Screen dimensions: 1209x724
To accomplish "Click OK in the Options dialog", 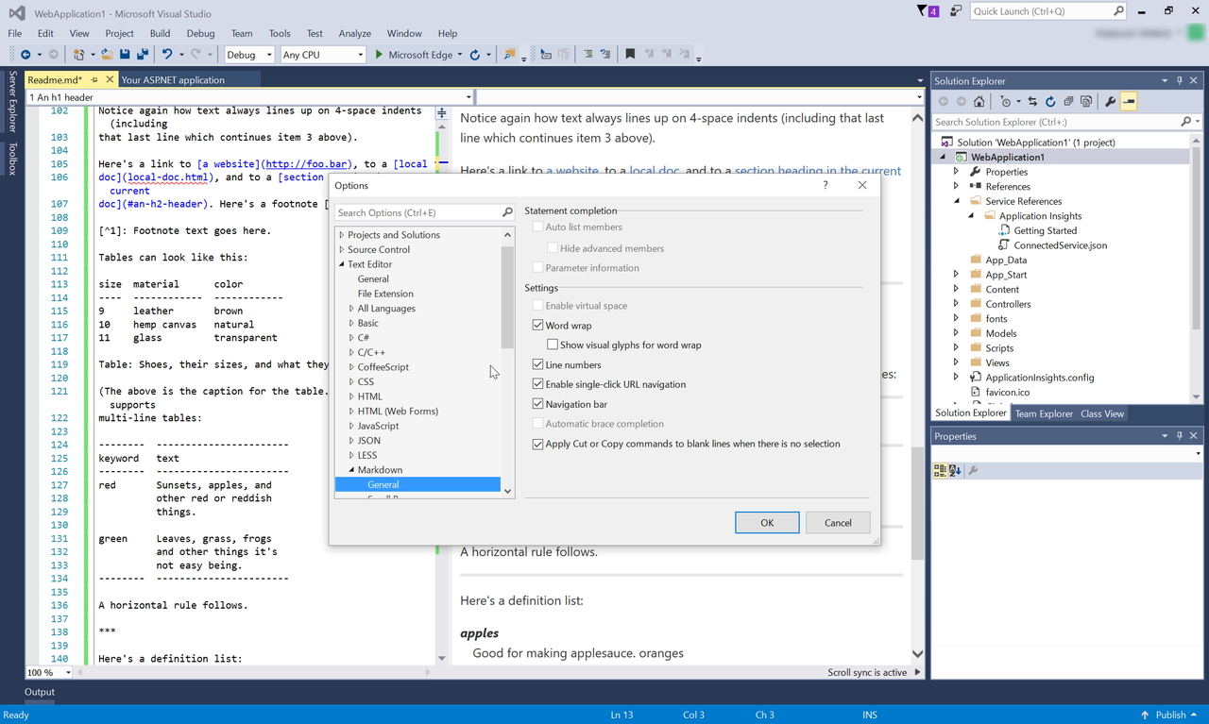I will (767, 523).
